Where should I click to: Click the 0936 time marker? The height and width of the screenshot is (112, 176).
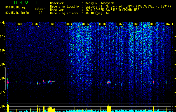point(102,24)
